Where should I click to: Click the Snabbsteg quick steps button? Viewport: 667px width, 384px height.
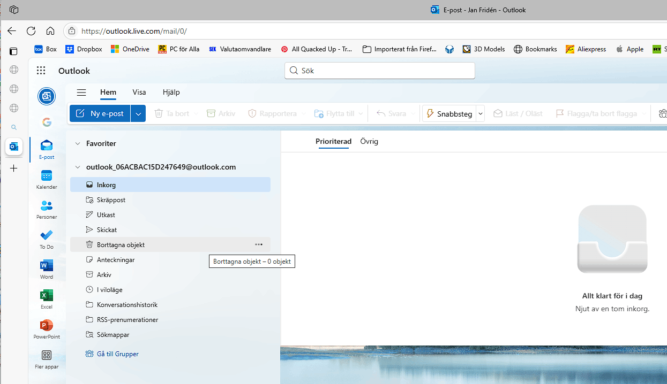449,113
